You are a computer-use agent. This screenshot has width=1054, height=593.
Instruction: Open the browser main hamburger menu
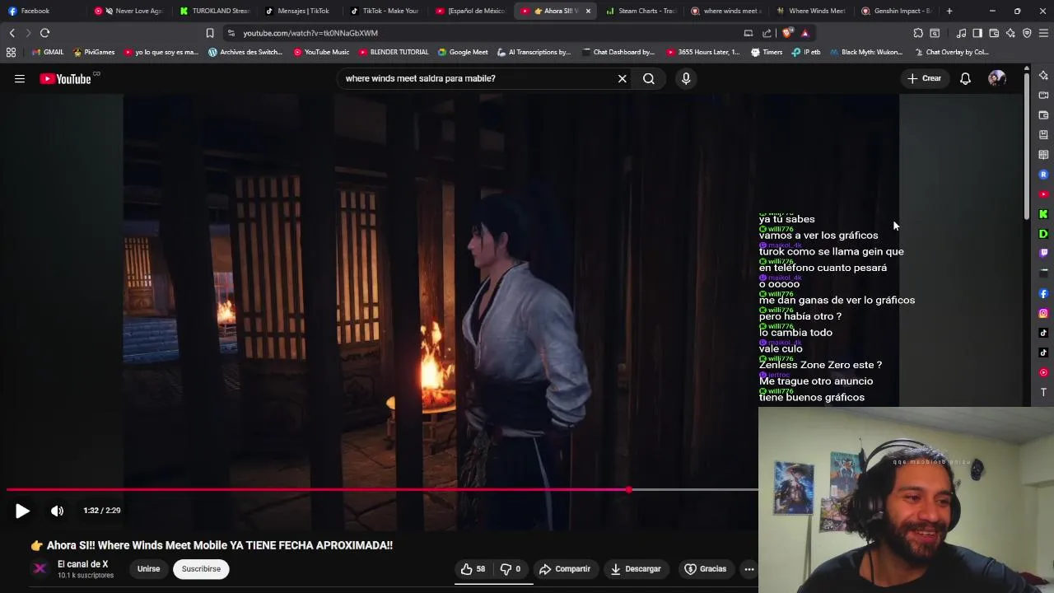coord(1043,33)
